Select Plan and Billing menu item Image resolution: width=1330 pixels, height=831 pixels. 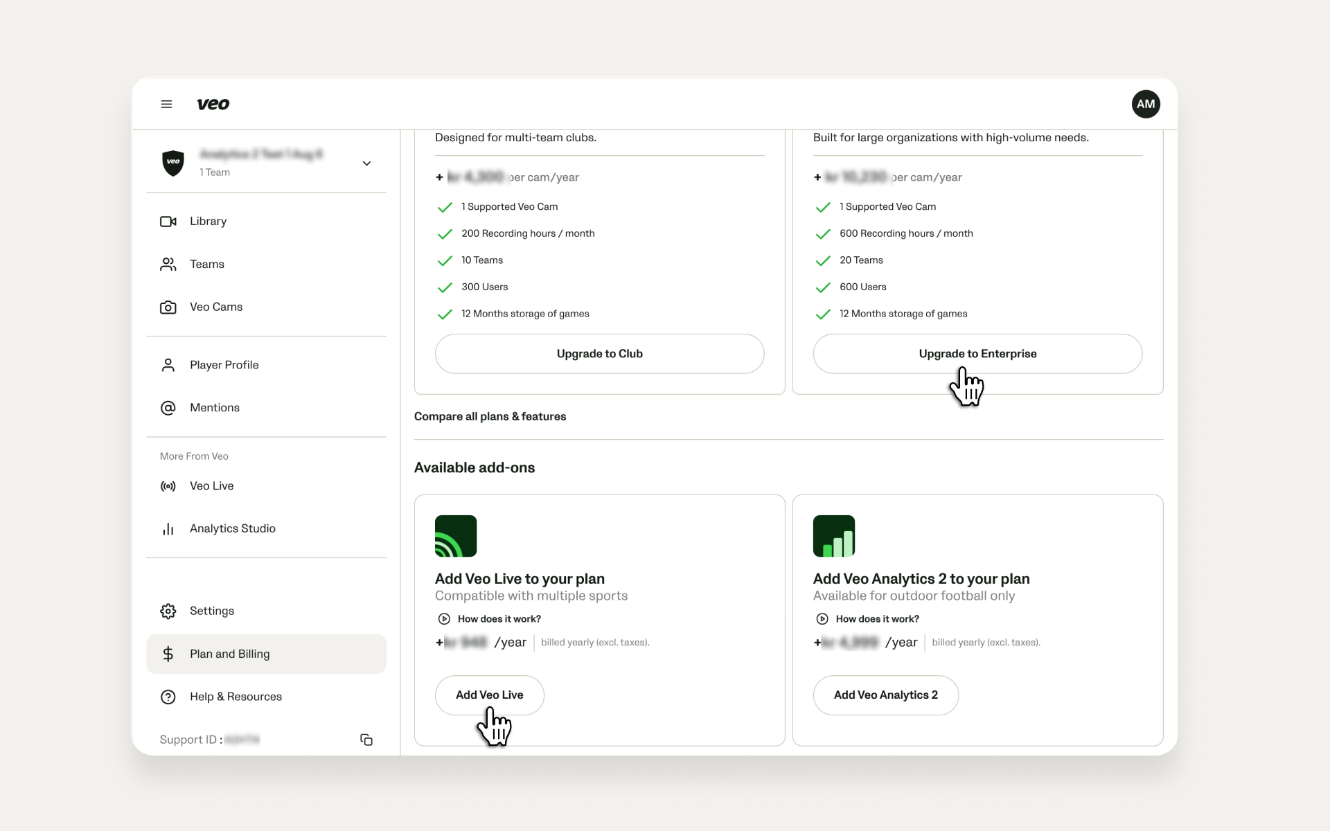[267, 654]
